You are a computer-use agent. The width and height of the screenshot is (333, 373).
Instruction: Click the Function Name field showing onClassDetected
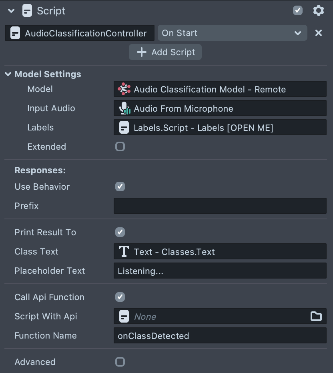click(220, 336)
